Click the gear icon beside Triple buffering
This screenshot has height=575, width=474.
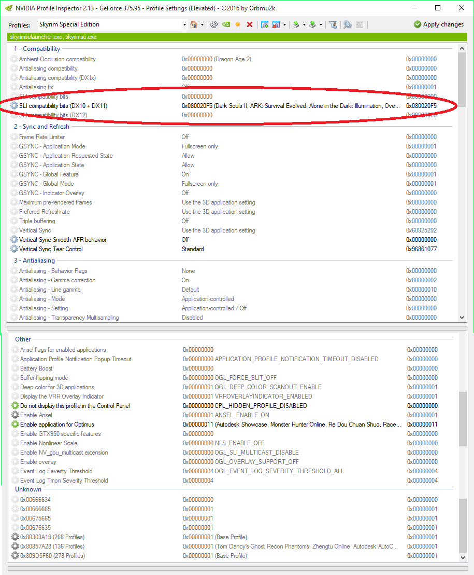(x=14, y=221)
